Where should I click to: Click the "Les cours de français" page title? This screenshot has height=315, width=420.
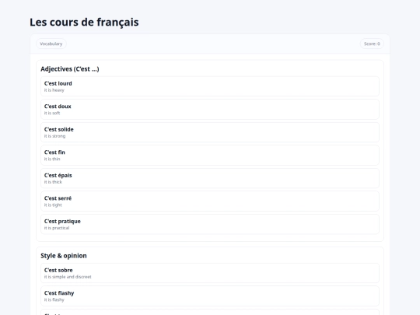(84, 23)
